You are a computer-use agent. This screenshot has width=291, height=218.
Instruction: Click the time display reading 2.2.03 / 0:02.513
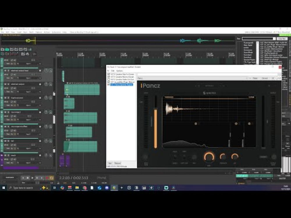pos(74,178)
